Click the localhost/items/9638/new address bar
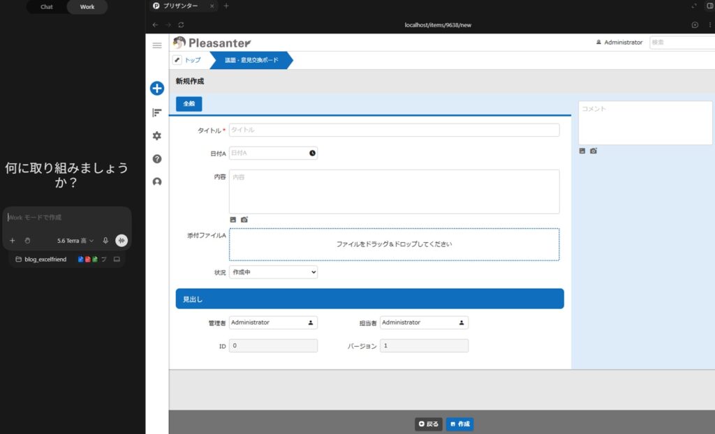This screenshot has width=715, height=434. pos(438,24)
